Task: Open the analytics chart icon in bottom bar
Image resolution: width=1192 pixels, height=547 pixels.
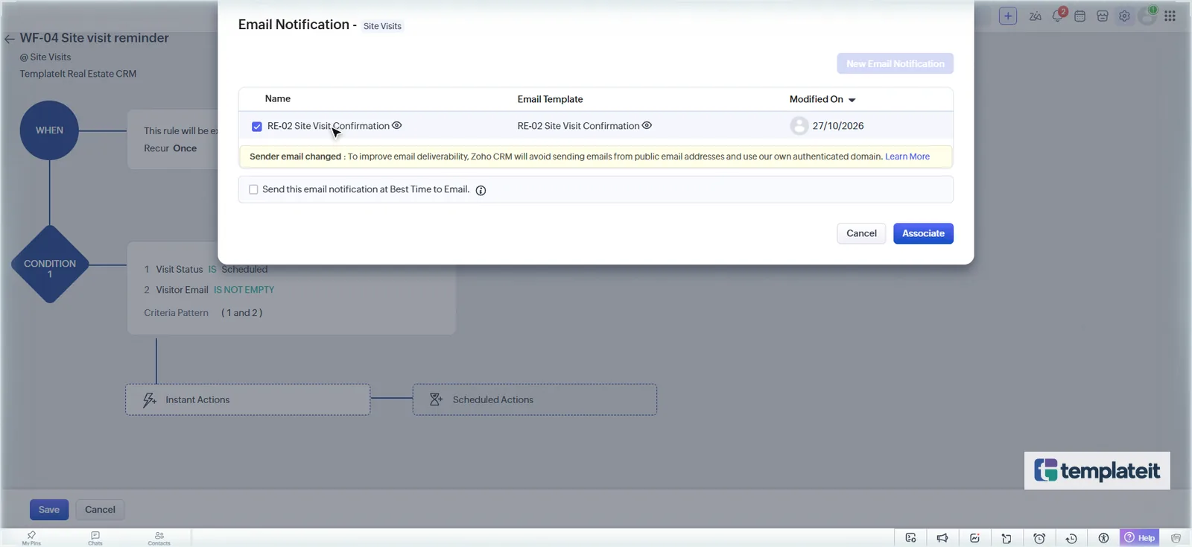Action: pos(974,538)
